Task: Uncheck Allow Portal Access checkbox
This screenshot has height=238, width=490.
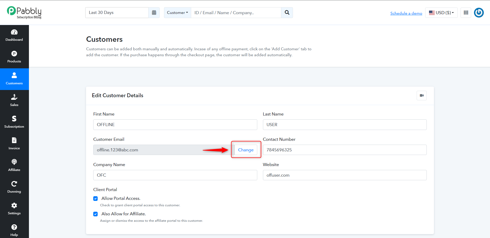Action: [x=96, y=199]
